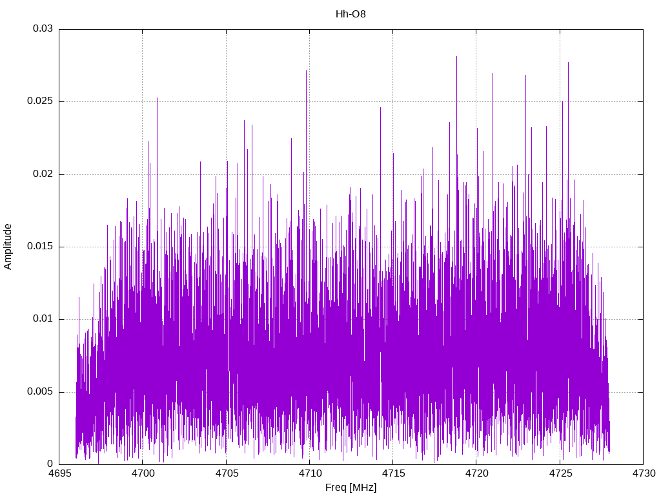Click the y-axis tick label 0.01

43,319
